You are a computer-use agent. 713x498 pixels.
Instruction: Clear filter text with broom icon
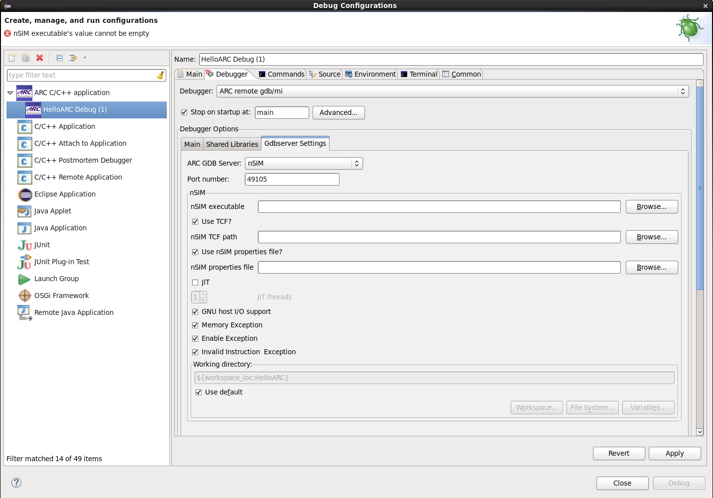point(160,75)
